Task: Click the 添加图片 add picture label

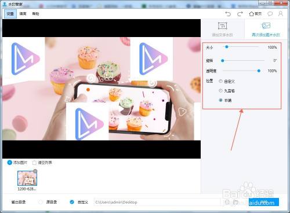Action: click(x=20, y=163)
